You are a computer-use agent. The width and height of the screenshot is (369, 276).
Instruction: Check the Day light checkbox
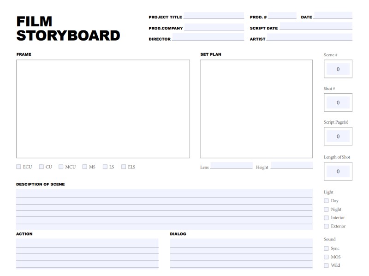click(x=326, y=201)
